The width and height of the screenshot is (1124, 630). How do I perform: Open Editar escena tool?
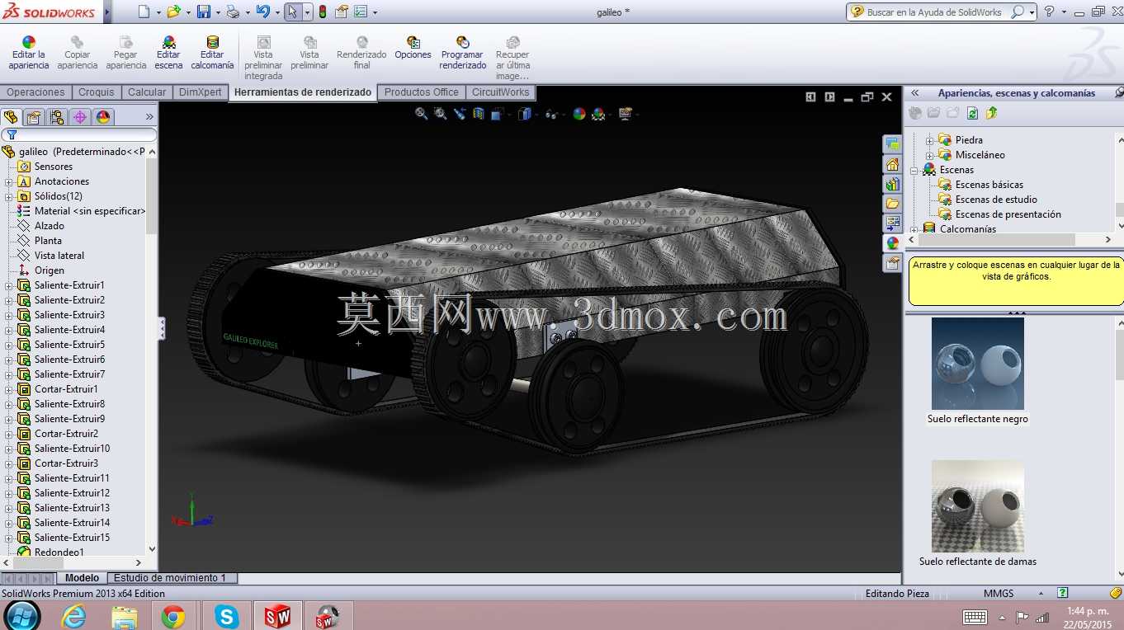tap(168, 53)
